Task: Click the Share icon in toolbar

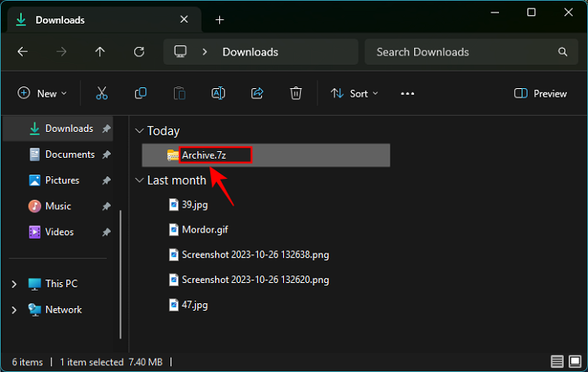Action: click(257, 93)
